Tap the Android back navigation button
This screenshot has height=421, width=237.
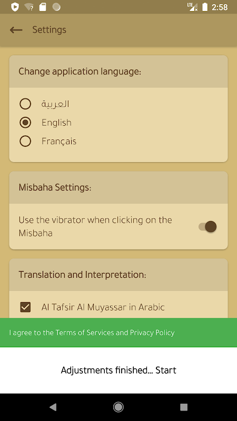(53, 407)
